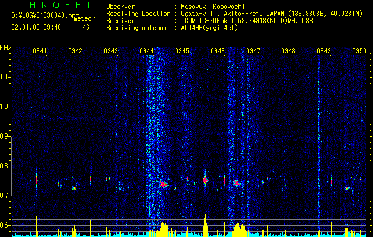
Task: Click the 'Receiving antenna' field label
Action: pyautogui.click(x=136, y=28)
